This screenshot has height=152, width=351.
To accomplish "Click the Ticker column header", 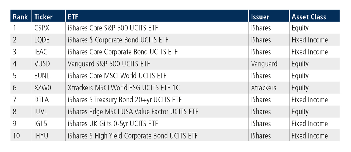I will click(x=43, y=17).
